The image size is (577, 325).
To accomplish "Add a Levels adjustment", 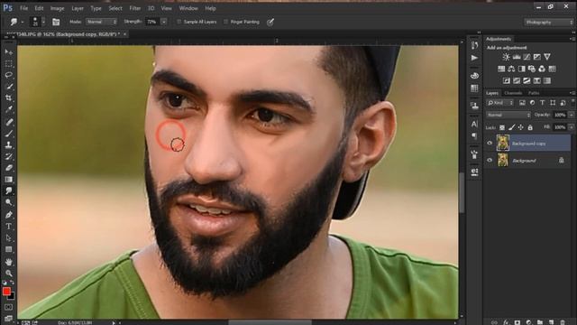I will coord(517,57).
